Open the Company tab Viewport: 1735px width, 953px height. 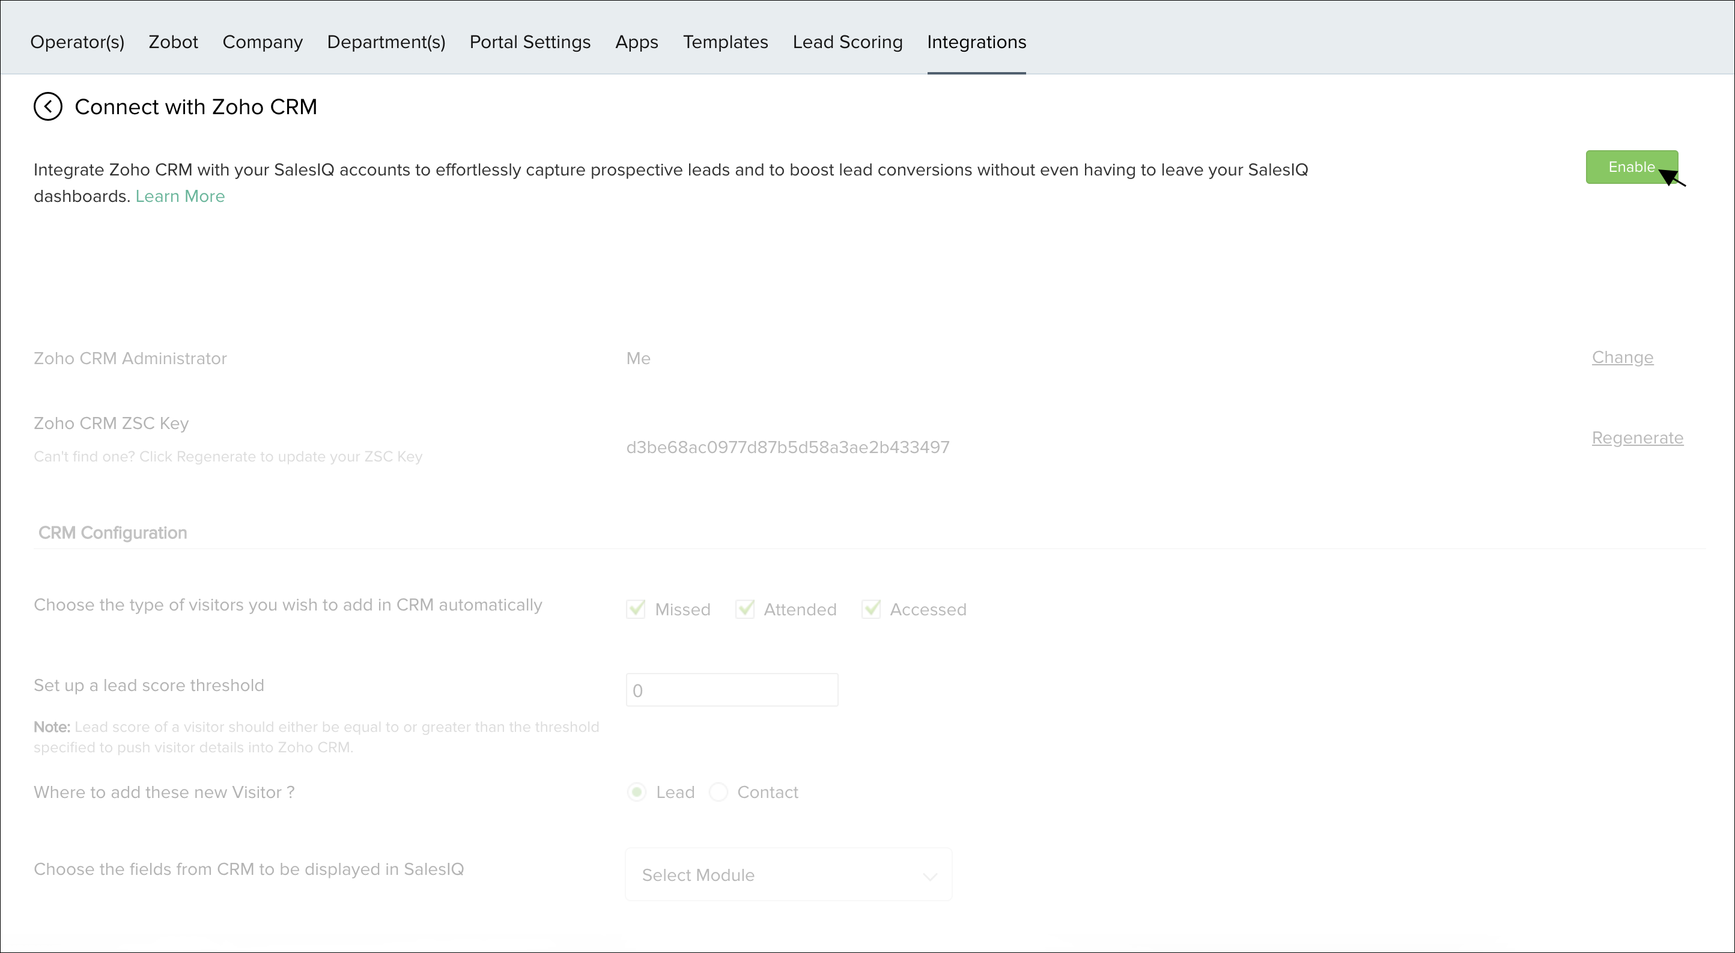(x=263, y=41)
